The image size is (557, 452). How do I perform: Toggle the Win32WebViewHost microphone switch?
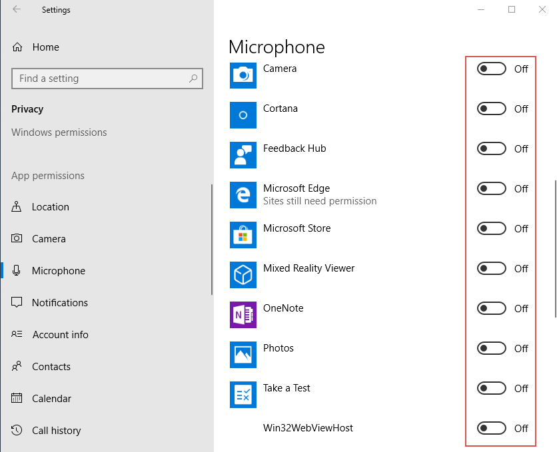click(491, 428)
